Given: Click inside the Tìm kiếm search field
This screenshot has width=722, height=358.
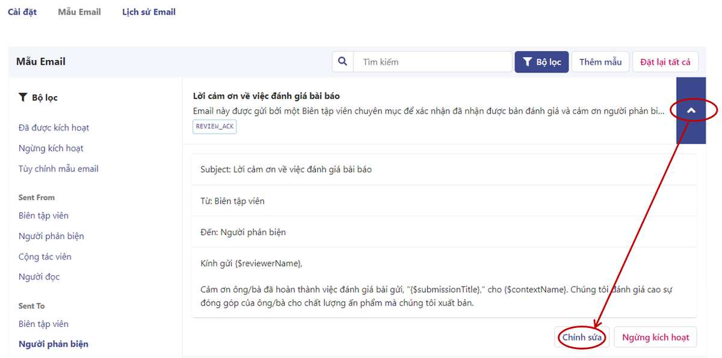Looking at the screenshot, I should [x=421, y=61].
